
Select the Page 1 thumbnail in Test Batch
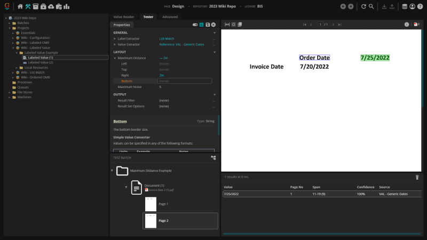(151, 204)
